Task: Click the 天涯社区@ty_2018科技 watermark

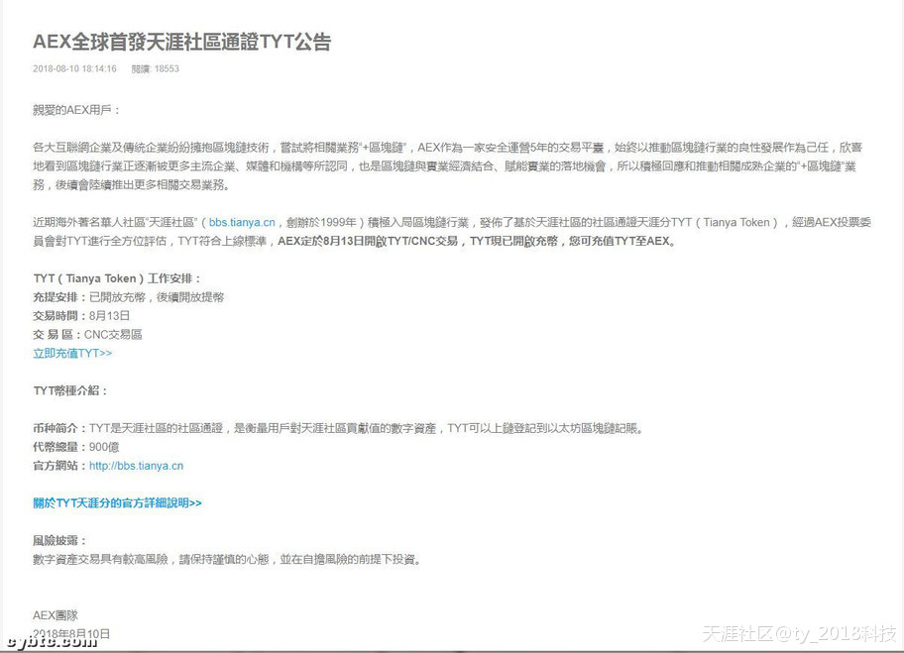Action: 799,634
